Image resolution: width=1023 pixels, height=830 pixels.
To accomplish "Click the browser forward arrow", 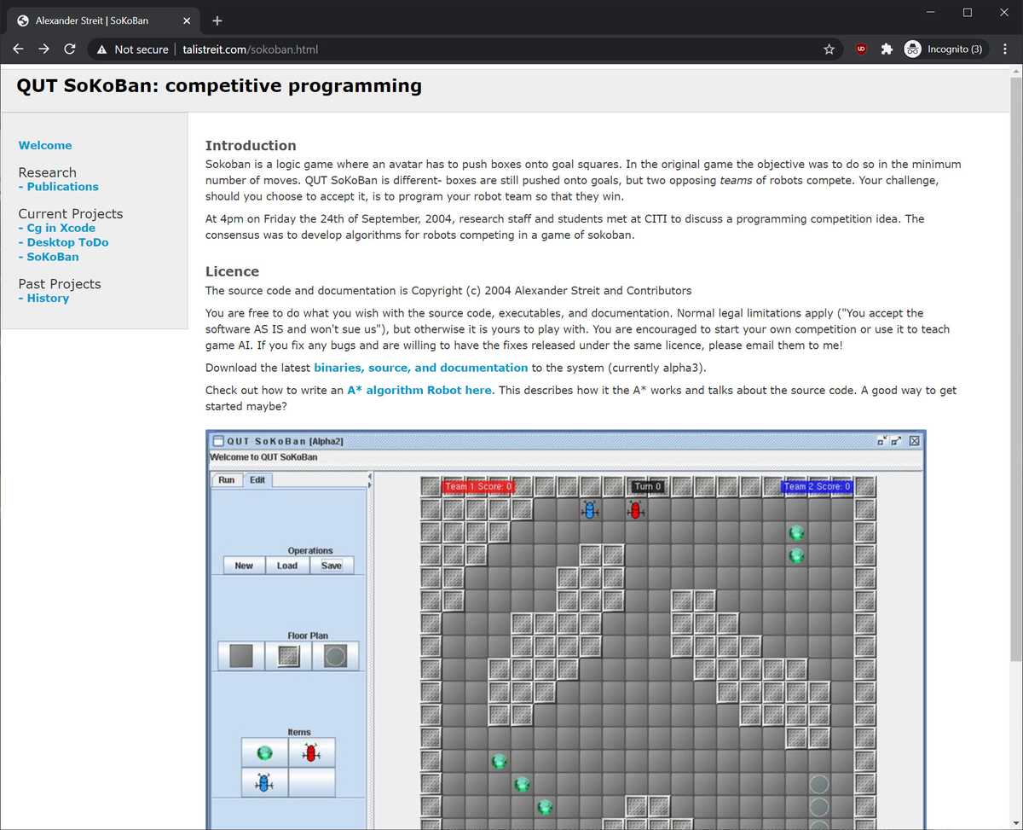I will coord(44,49).
